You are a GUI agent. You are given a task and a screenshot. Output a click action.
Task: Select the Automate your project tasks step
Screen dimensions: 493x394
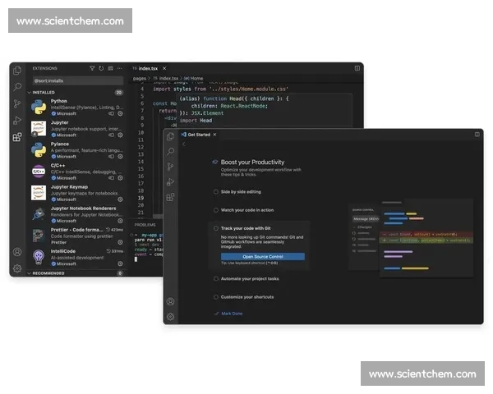coord(246,279)
